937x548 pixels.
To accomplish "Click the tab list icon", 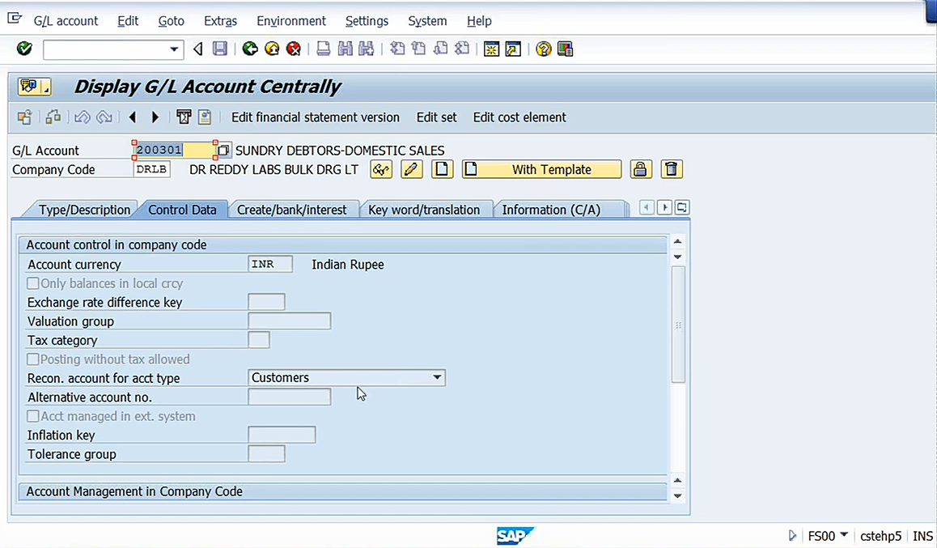I will point(682,207).
